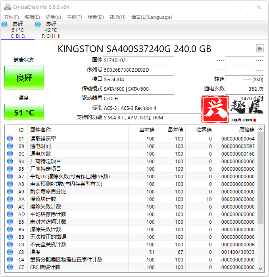The width and height of the screenshot is (269, 277).
Task: Click the ID column header
Action: pyautogui.click(x=21, y=130)
